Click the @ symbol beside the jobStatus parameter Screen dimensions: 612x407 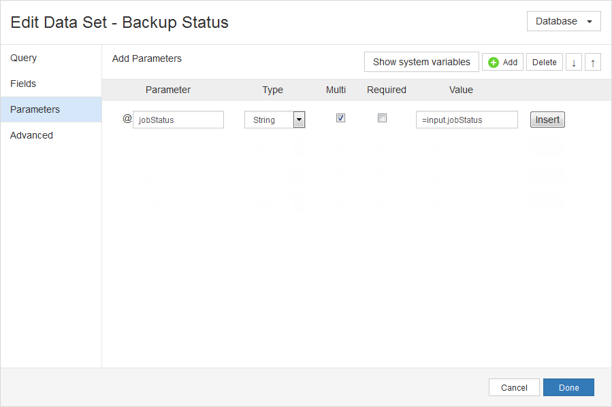pos(127,118)
